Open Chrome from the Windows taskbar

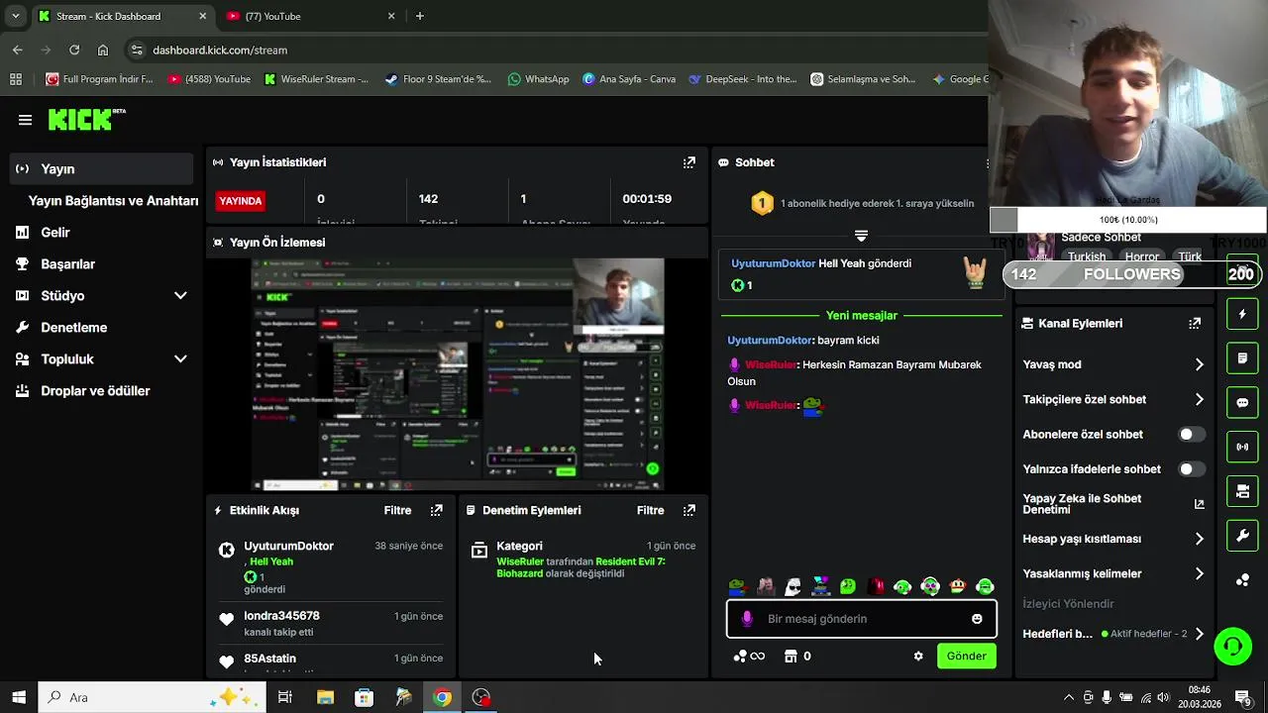point(442,697)
